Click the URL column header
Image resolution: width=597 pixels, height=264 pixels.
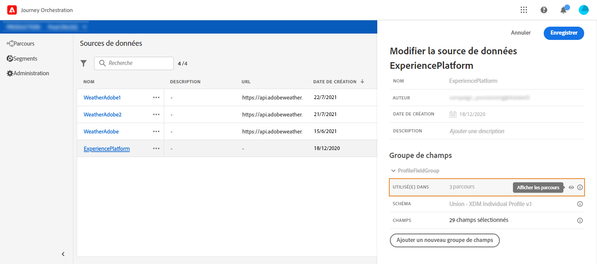(246, 82)
